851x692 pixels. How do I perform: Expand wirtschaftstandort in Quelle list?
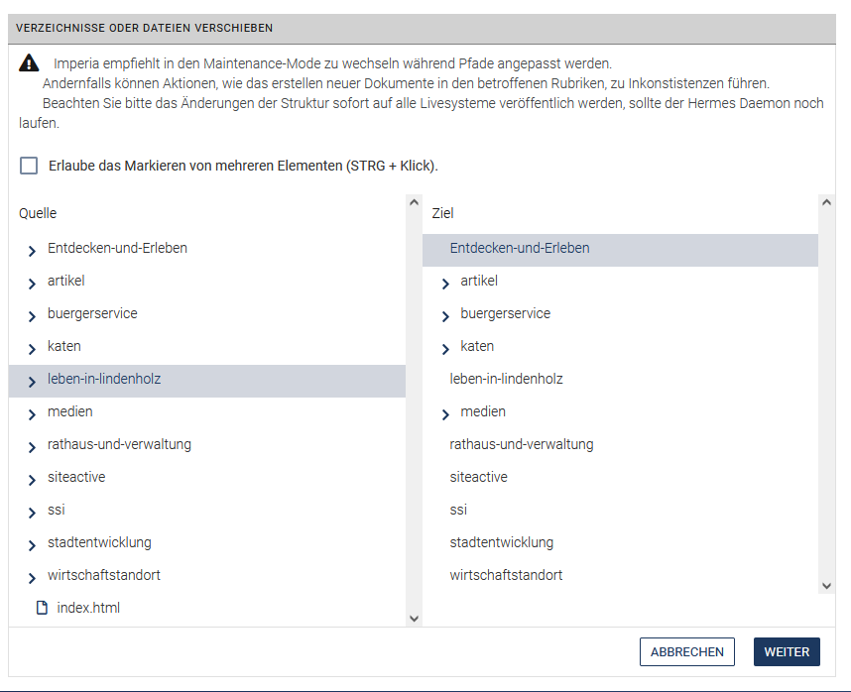tap(32, 578)
